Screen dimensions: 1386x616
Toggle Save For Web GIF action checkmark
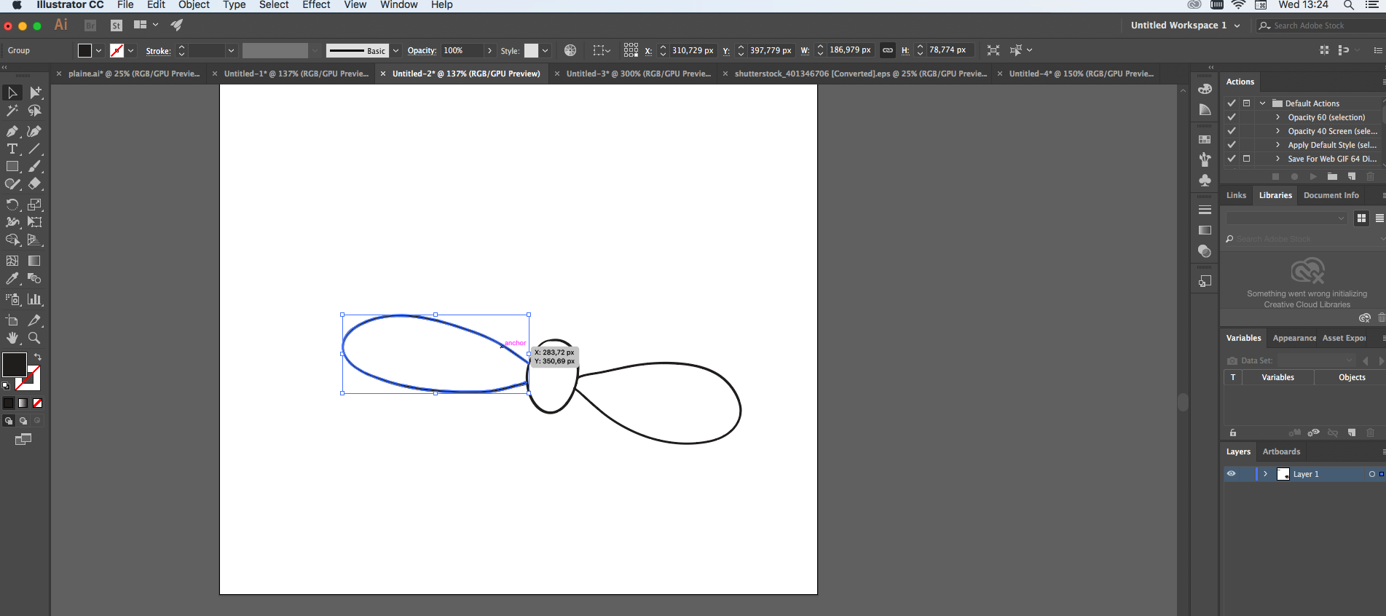[x=1232, y=159]
